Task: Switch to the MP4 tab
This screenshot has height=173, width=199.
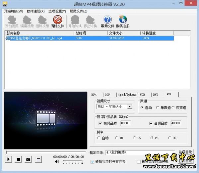Action: click(96, 95)
